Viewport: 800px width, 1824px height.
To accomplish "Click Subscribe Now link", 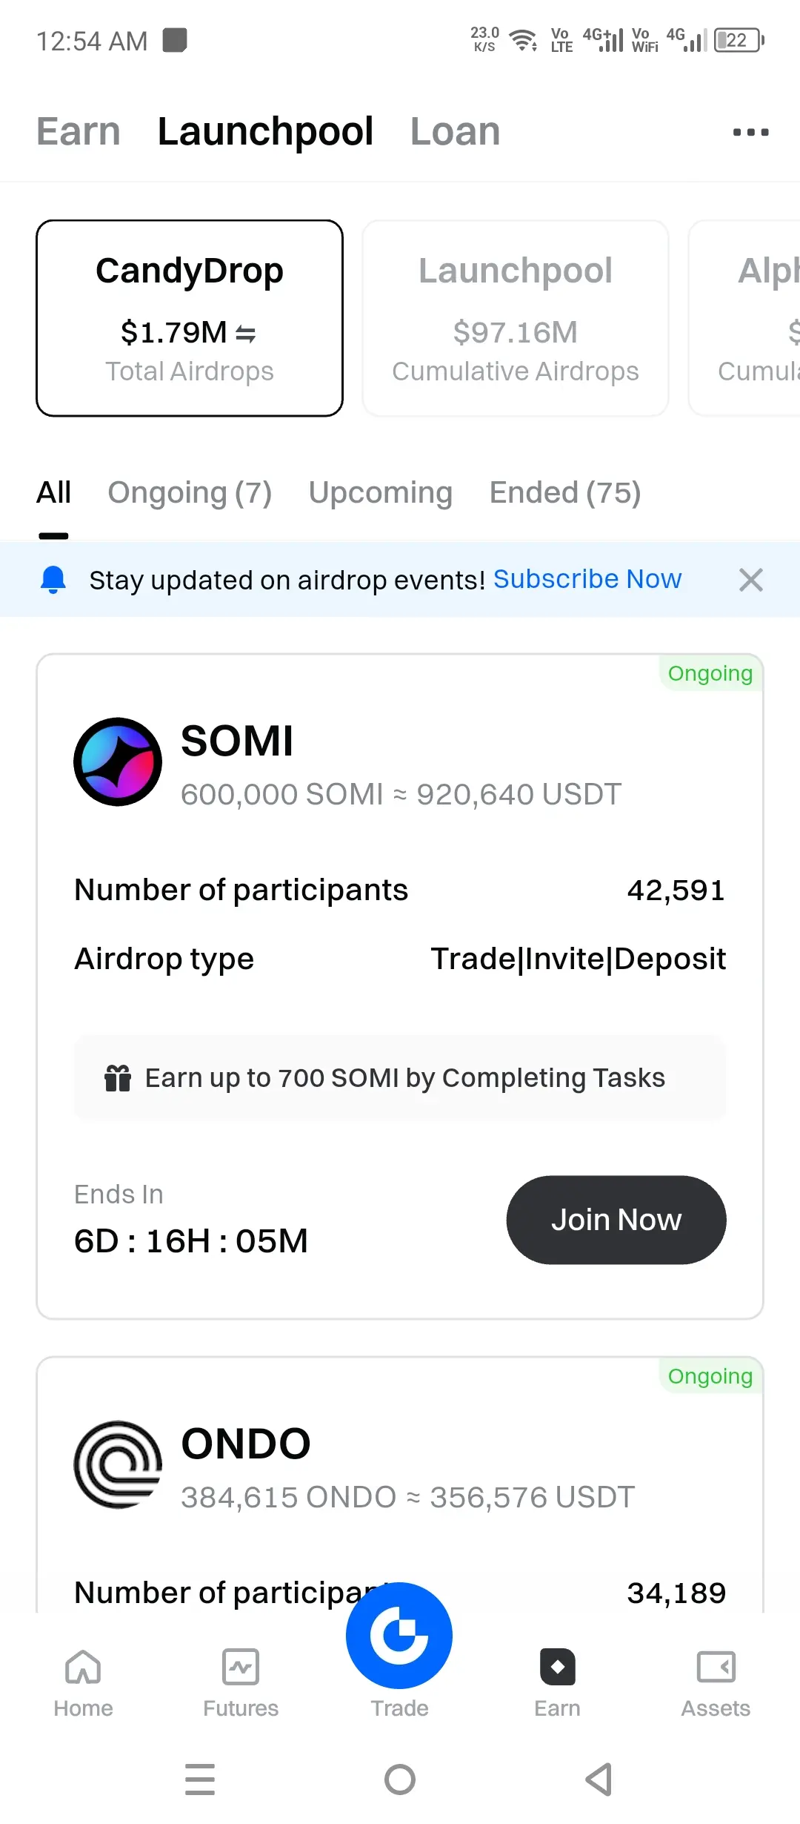I will tap(587, 579).
